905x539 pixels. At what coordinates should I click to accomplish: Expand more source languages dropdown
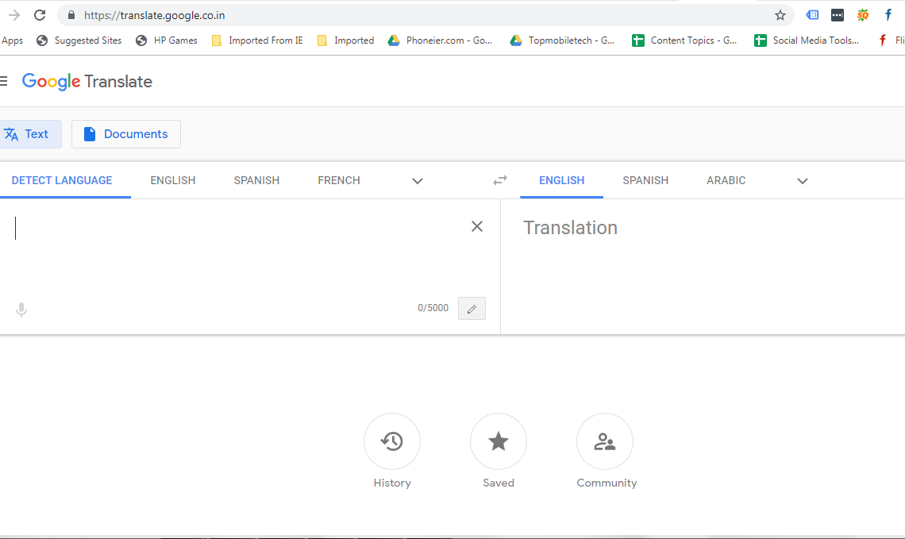pyautogui.click(x=418, y=181)
